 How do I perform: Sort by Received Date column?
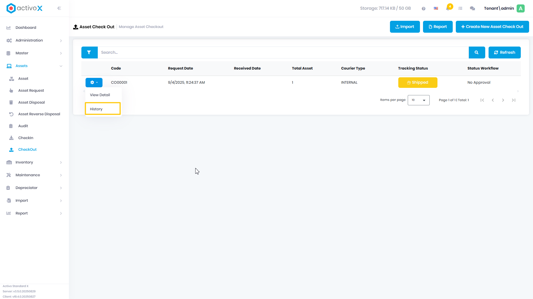(x=247, y=68)
